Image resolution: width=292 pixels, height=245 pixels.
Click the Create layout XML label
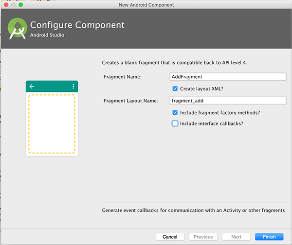click(201, 89)
